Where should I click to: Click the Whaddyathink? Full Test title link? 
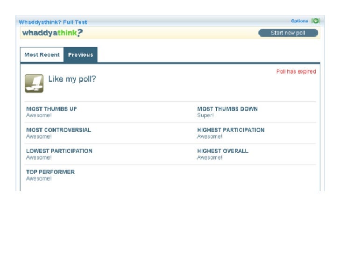(53, 22)
